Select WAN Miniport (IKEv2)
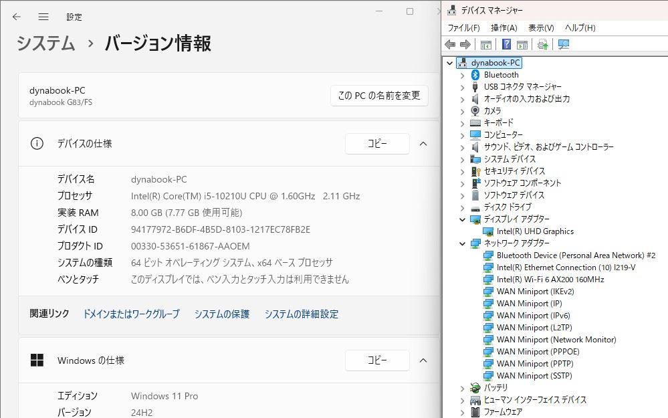Screen dimensions: 668x418 536,292
